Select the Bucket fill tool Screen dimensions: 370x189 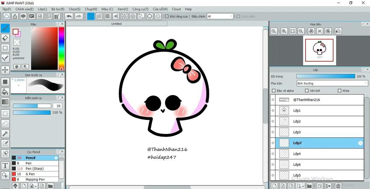point(5,91)
